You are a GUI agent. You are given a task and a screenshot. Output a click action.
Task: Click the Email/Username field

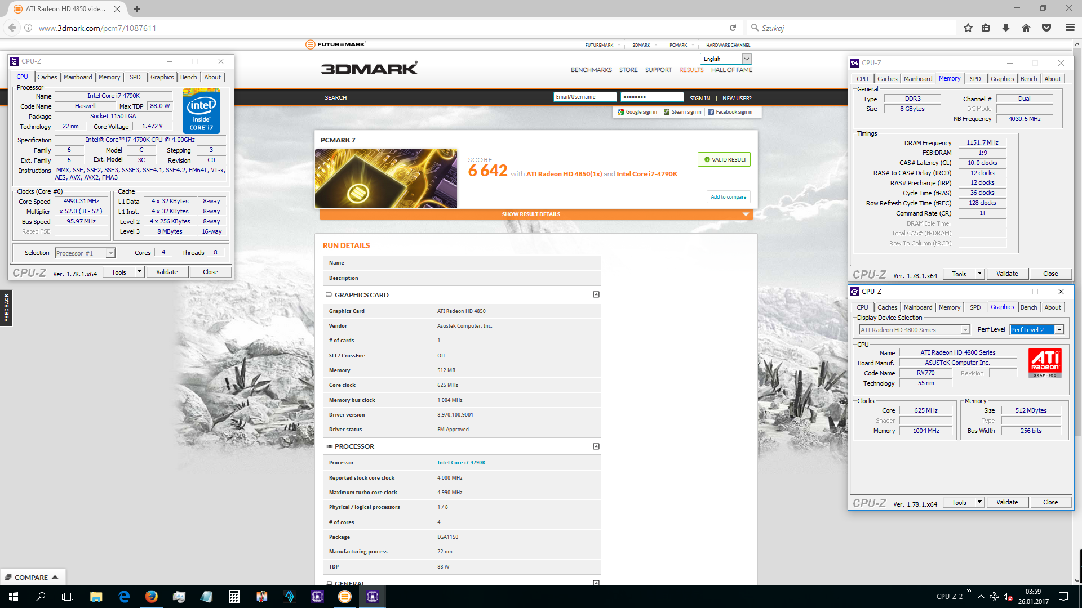585,97
